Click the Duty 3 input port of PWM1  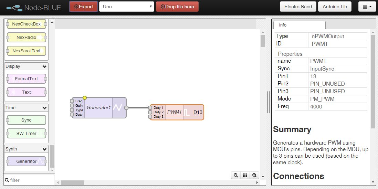150,117
